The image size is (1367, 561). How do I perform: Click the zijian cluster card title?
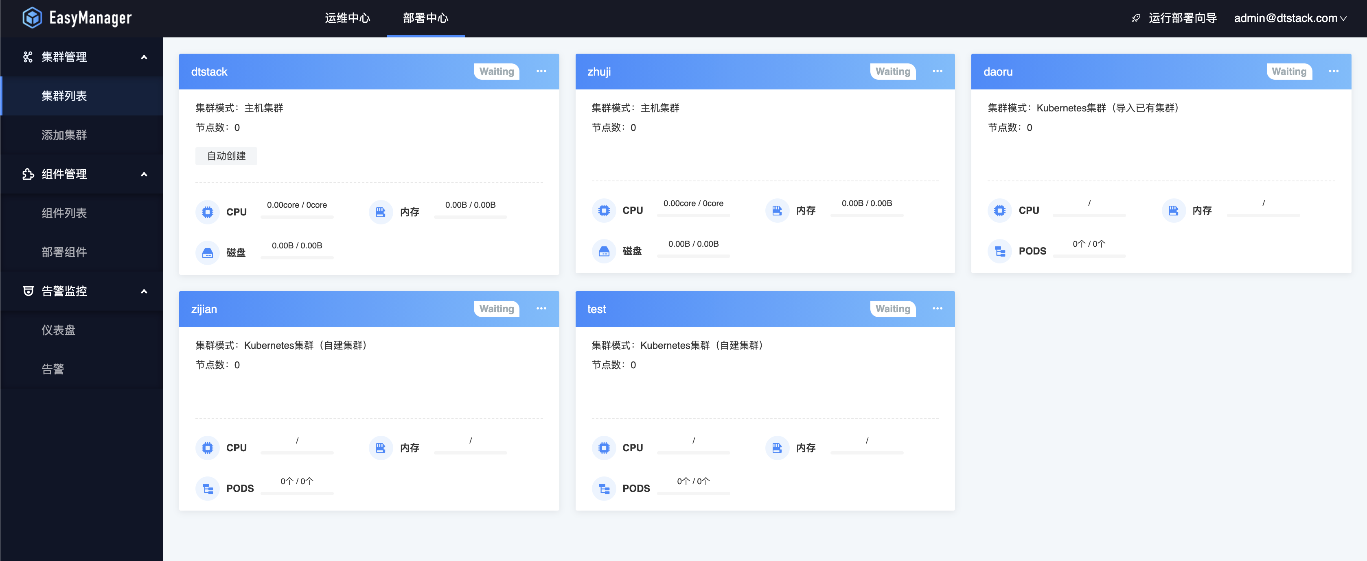204,309
